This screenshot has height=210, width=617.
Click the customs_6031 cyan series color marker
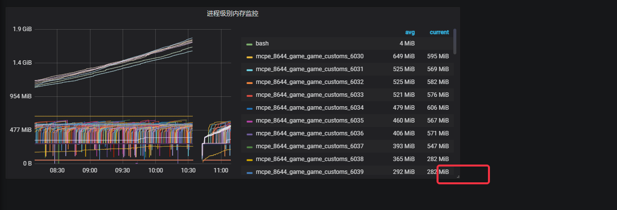[x=250, y=70]
